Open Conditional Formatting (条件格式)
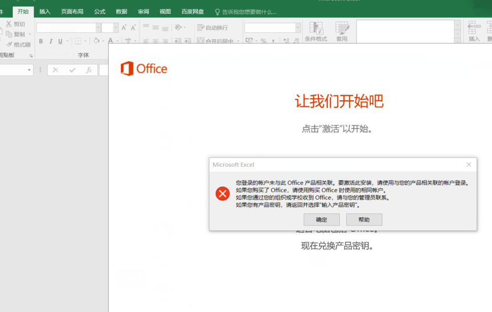The image size is (492, 312). [x=316, y=31]
